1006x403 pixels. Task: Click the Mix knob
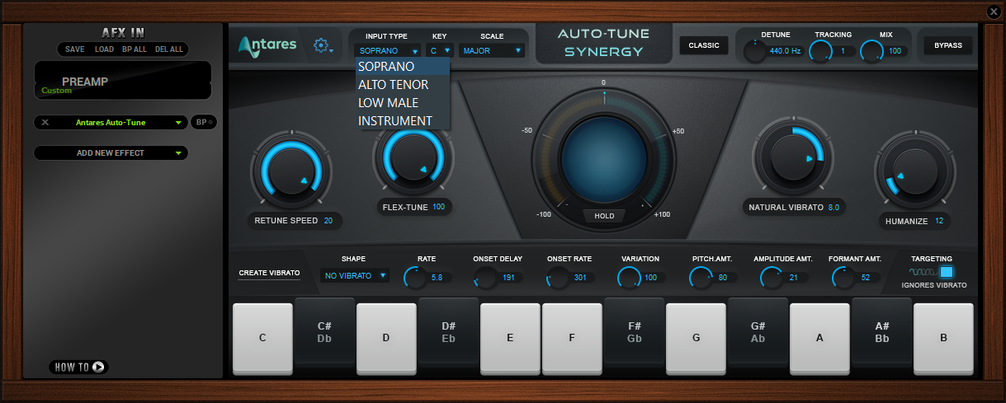click(872, 51)
